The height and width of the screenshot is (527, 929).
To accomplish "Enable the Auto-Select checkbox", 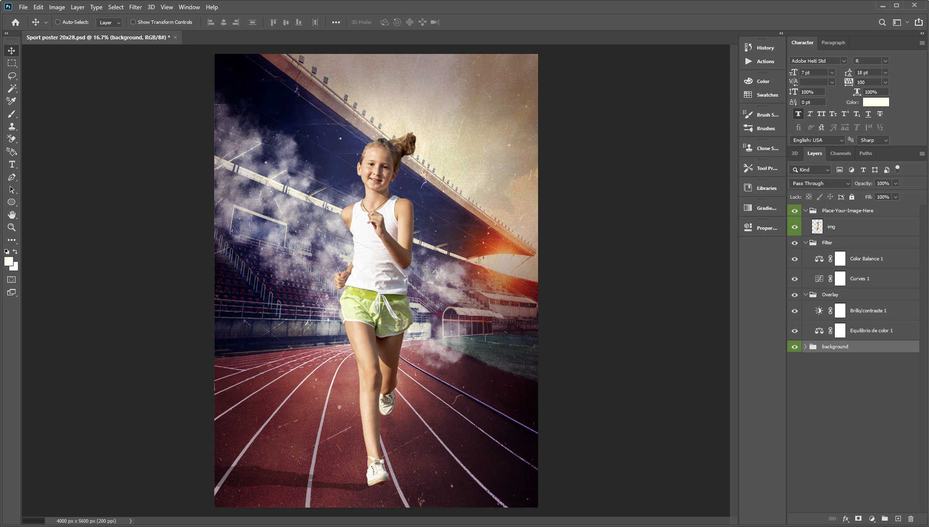I will 58,21.
